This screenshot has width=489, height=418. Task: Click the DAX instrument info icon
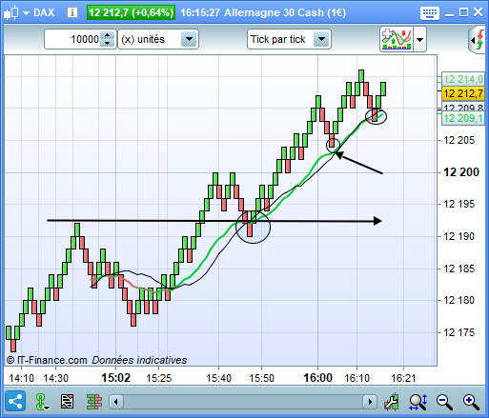[x=72, y=12]
